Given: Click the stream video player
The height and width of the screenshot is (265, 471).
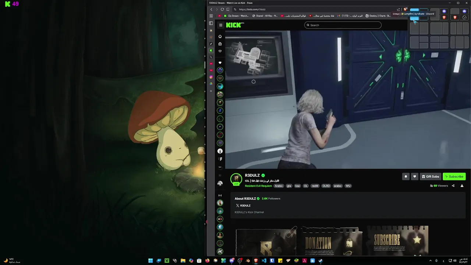Looking at the screenshot, I should point(348,99).
